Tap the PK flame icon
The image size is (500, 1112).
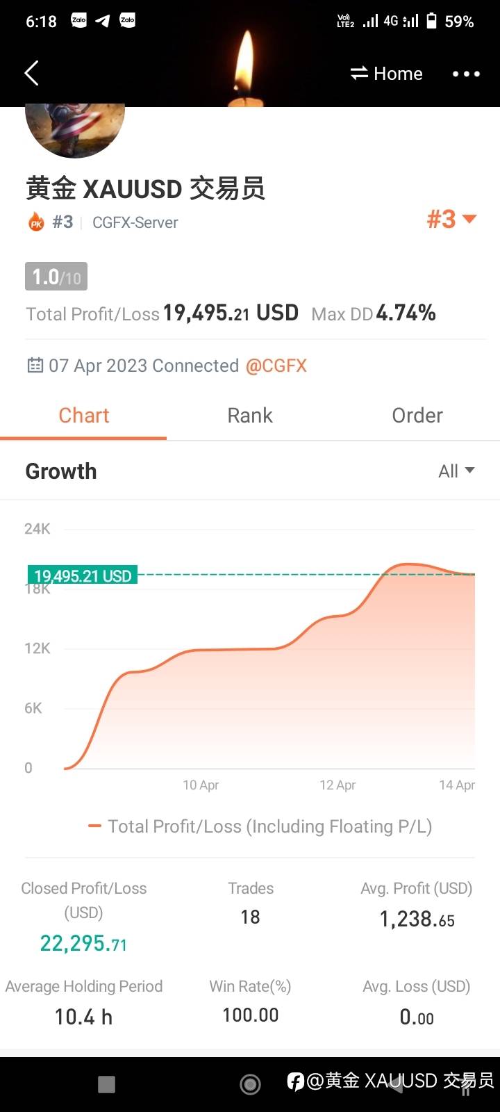tap(36, 222)
